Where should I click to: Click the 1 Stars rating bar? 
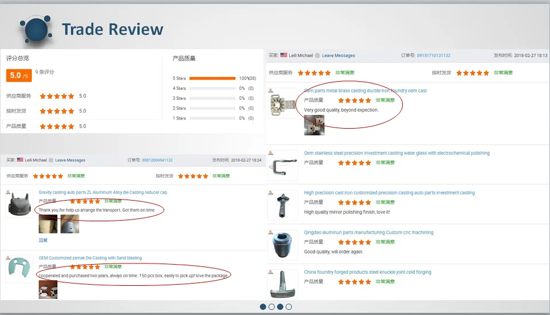212,118
